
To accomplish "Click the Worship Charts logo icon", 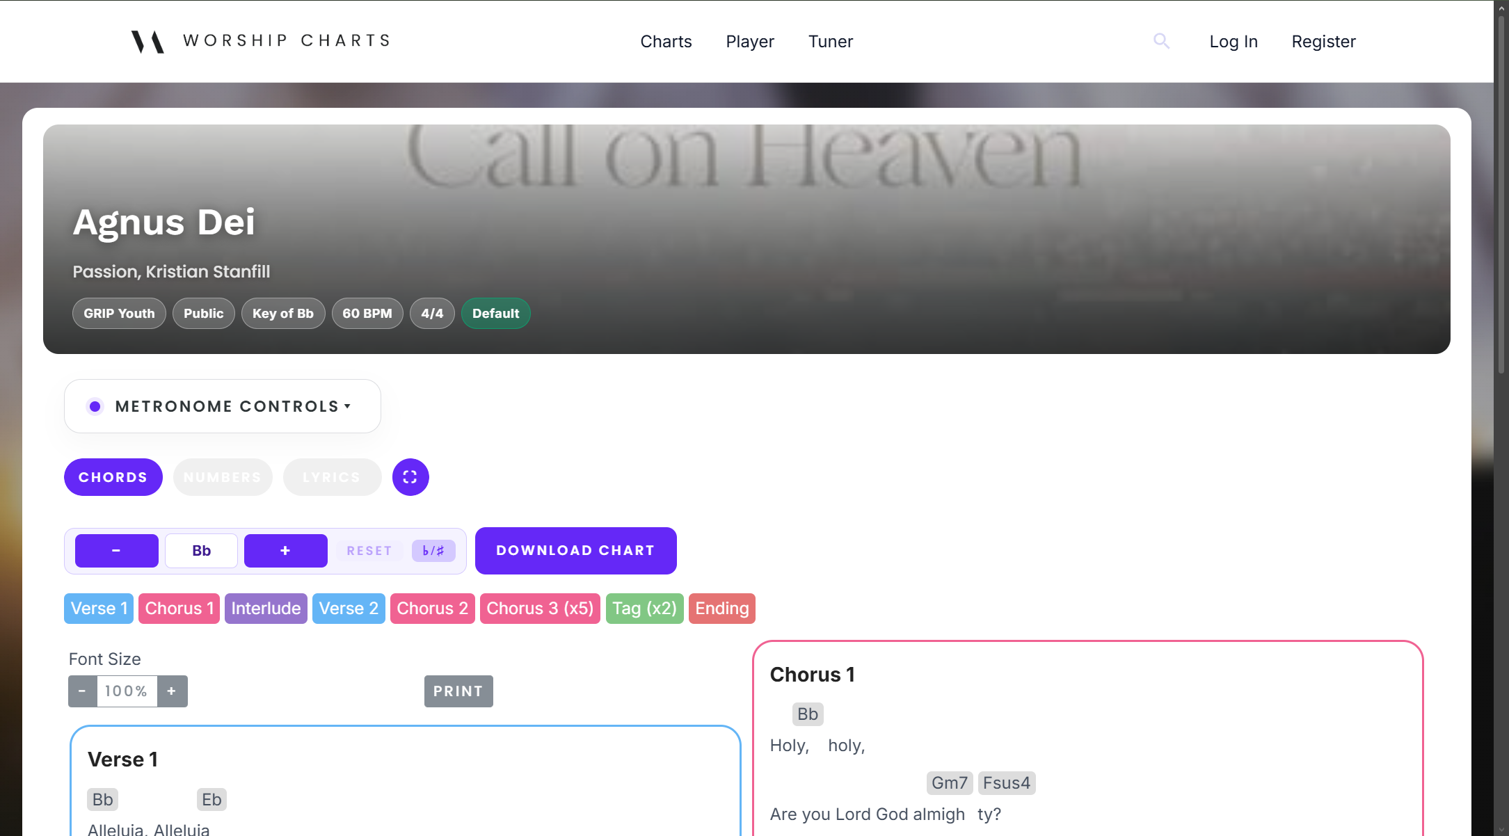I will (147, 42).
